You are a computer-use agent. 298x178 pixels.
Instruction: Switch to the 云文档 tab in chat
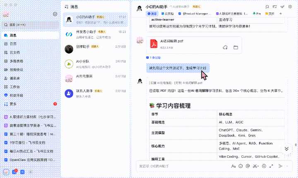(x=168, y=14)
